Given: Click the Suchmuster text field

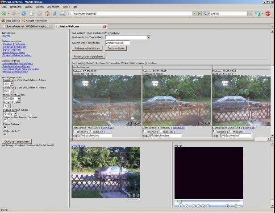Looking at the screenshot, I should pos(117,43).
